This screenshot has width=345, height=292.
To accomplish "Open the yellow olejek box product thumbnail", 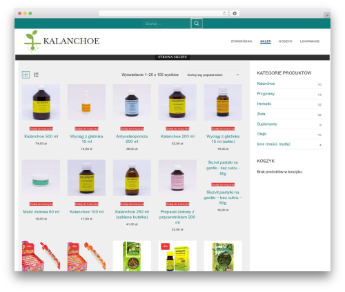I will click(177, 256).
